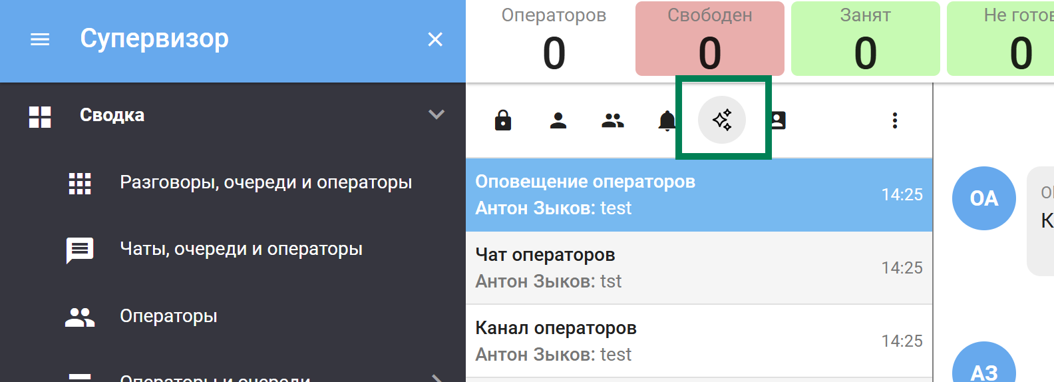This screenshot has height=382, width=1054.
Task: Click the OA avatar circle
Action: pyautogui.click(x=983, y=198)
